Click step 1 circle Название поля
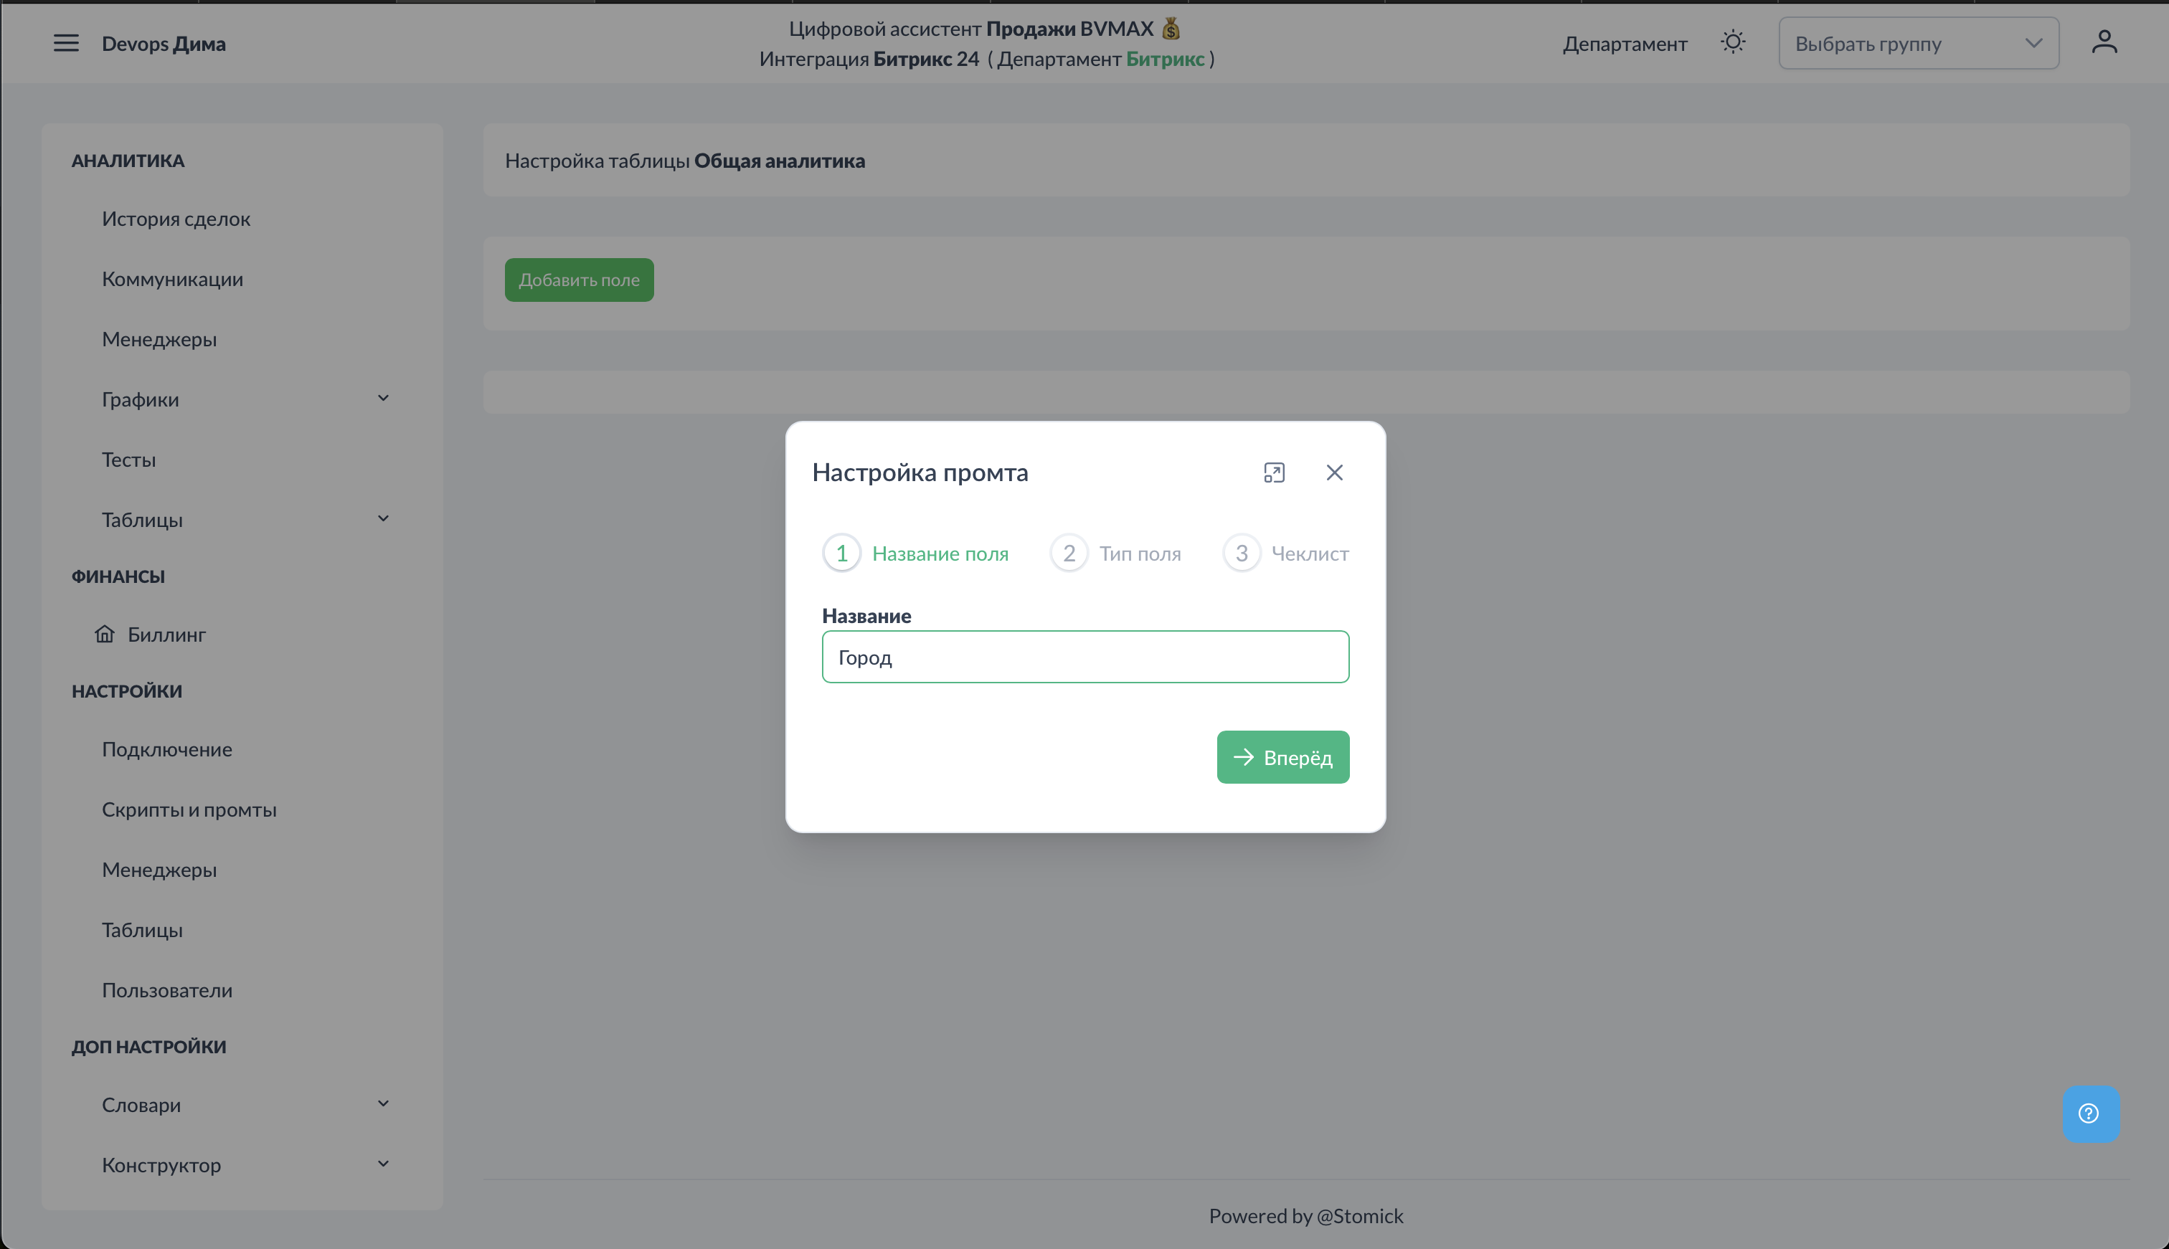2169x1249 pixels. 841,554
